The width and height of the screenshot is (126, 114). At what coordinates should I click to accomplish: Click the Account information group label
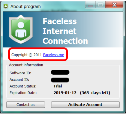point(26,65)
